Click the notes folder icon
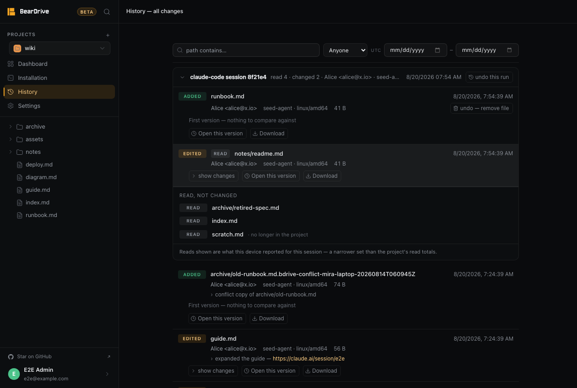This screenshot has width=577, height=388. [19, 152]
